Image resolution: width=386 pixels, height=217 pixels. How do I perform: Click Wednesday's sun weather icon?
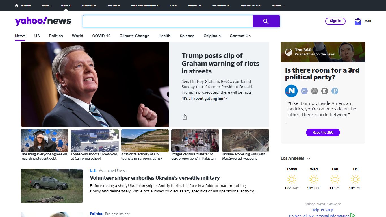tap(314, 179)
